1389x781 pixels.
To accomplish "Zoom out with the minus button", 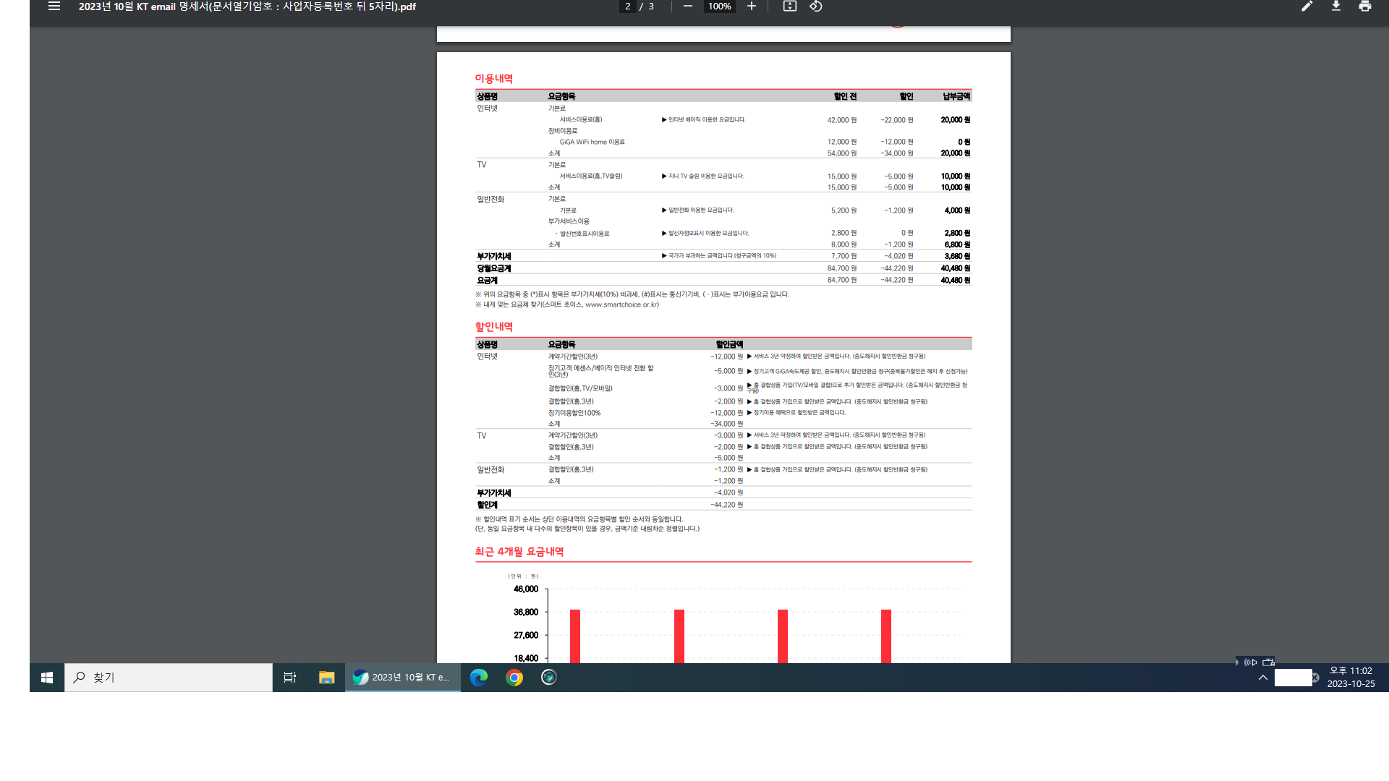I will (x=687, y=7).
